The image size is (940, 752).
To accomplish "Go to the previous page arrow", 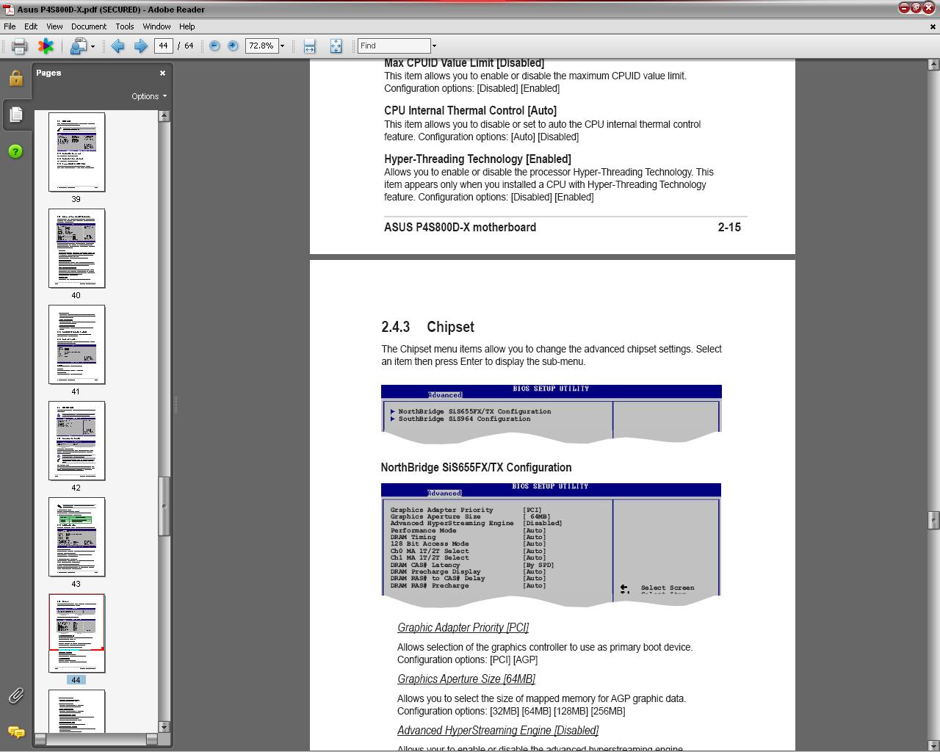I will (117, 46).
